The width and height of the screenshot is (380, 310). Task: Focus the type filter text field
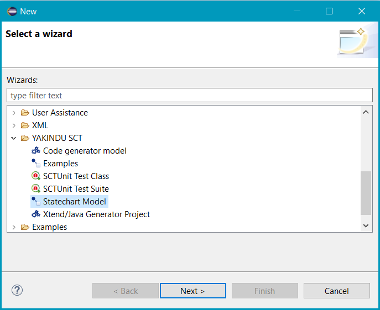[x=190, y=95]
